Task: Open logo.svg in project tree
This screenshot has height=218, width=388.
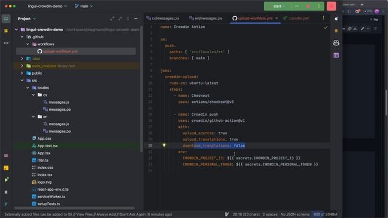Action: (x=44, y=182)
